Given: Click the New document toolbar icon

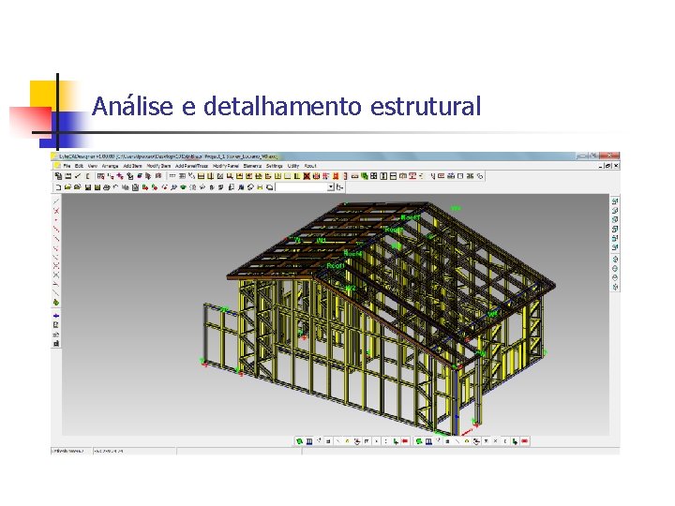Looking at the screenshot, I should [x=58, y=187].
